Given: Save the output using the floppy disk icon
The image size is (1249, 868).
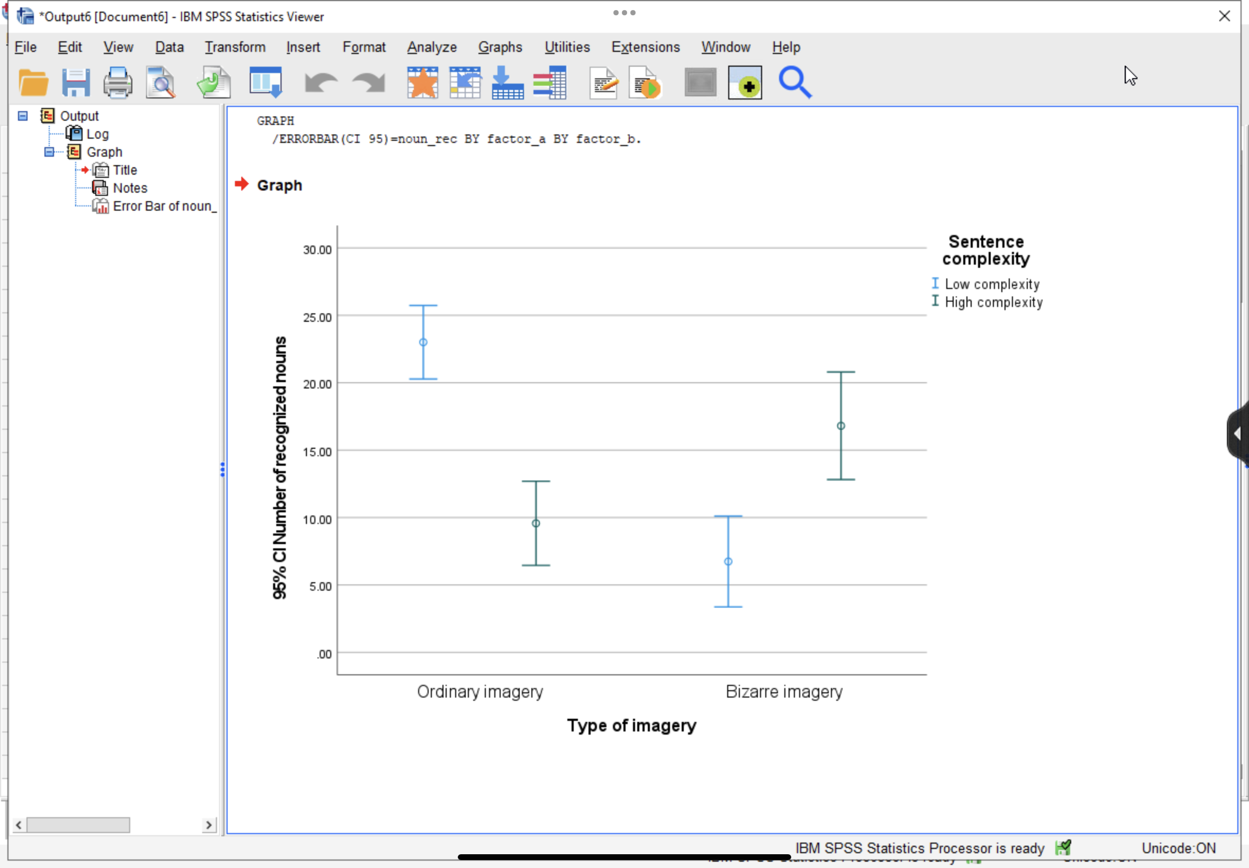Looking at the screenshot, I should click(x=76, y=83).
